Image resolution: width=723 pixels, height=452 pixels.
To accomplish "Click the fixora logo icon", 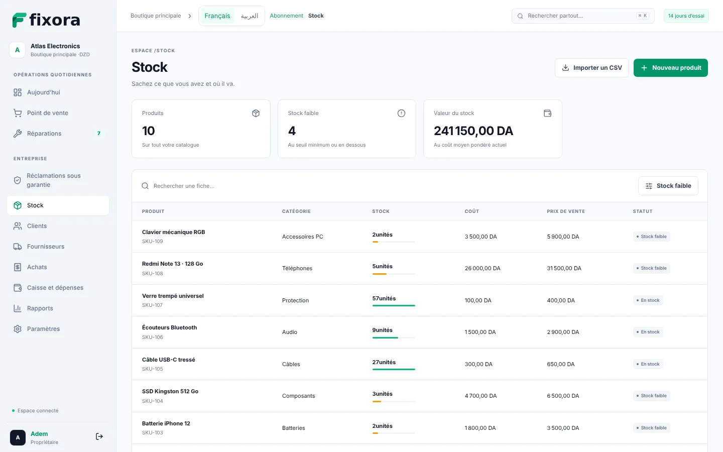I will (x=19, y=20).
